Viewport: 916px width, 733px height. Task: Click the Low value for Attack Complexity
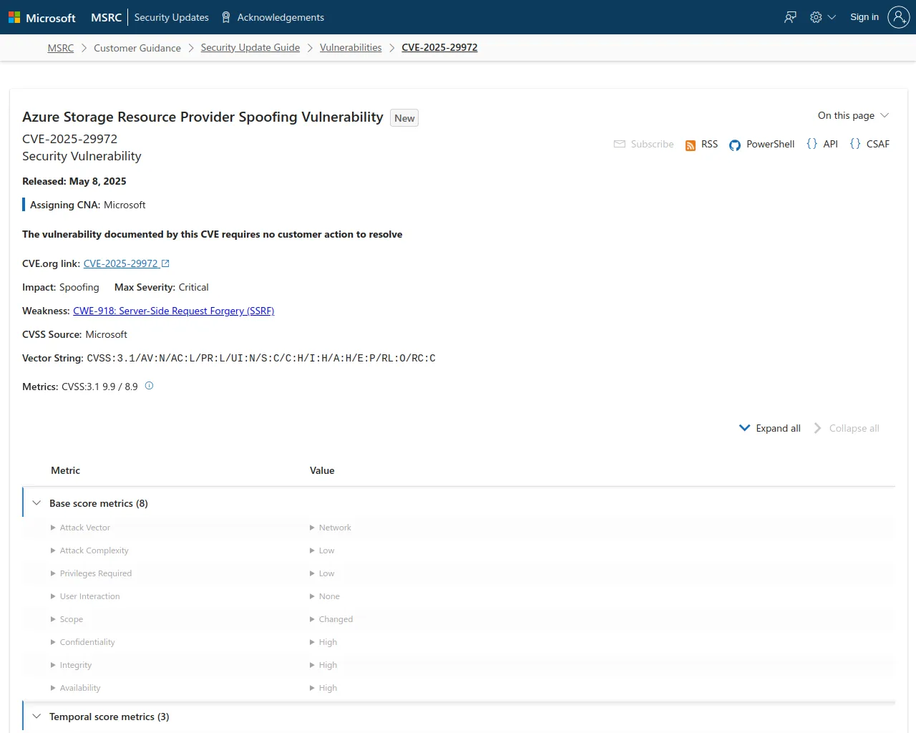(326, 550)
